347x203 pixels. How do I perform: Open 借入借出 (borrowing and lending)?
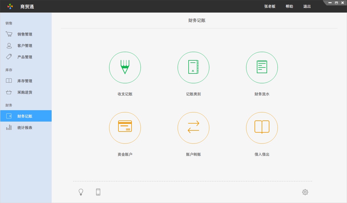(x=262, y=128)
